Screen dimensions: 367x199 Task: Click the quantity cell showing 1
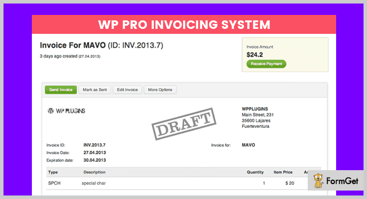tap(264, 183)
